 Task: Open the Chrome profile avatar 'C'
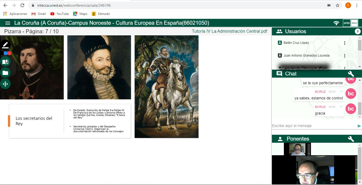(x=348, y=5)
